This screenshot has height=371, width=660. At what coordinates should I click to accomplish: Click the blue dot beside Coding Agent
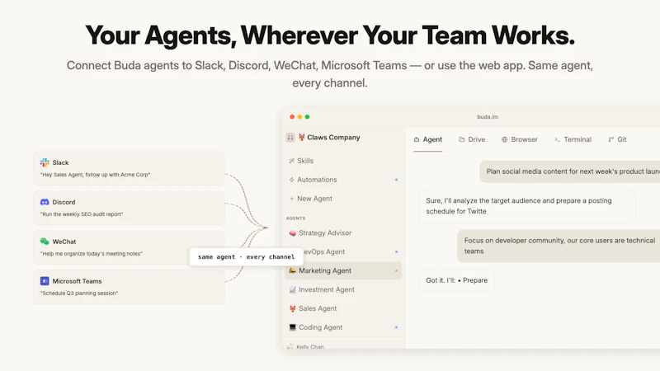[x=396, y=327]
